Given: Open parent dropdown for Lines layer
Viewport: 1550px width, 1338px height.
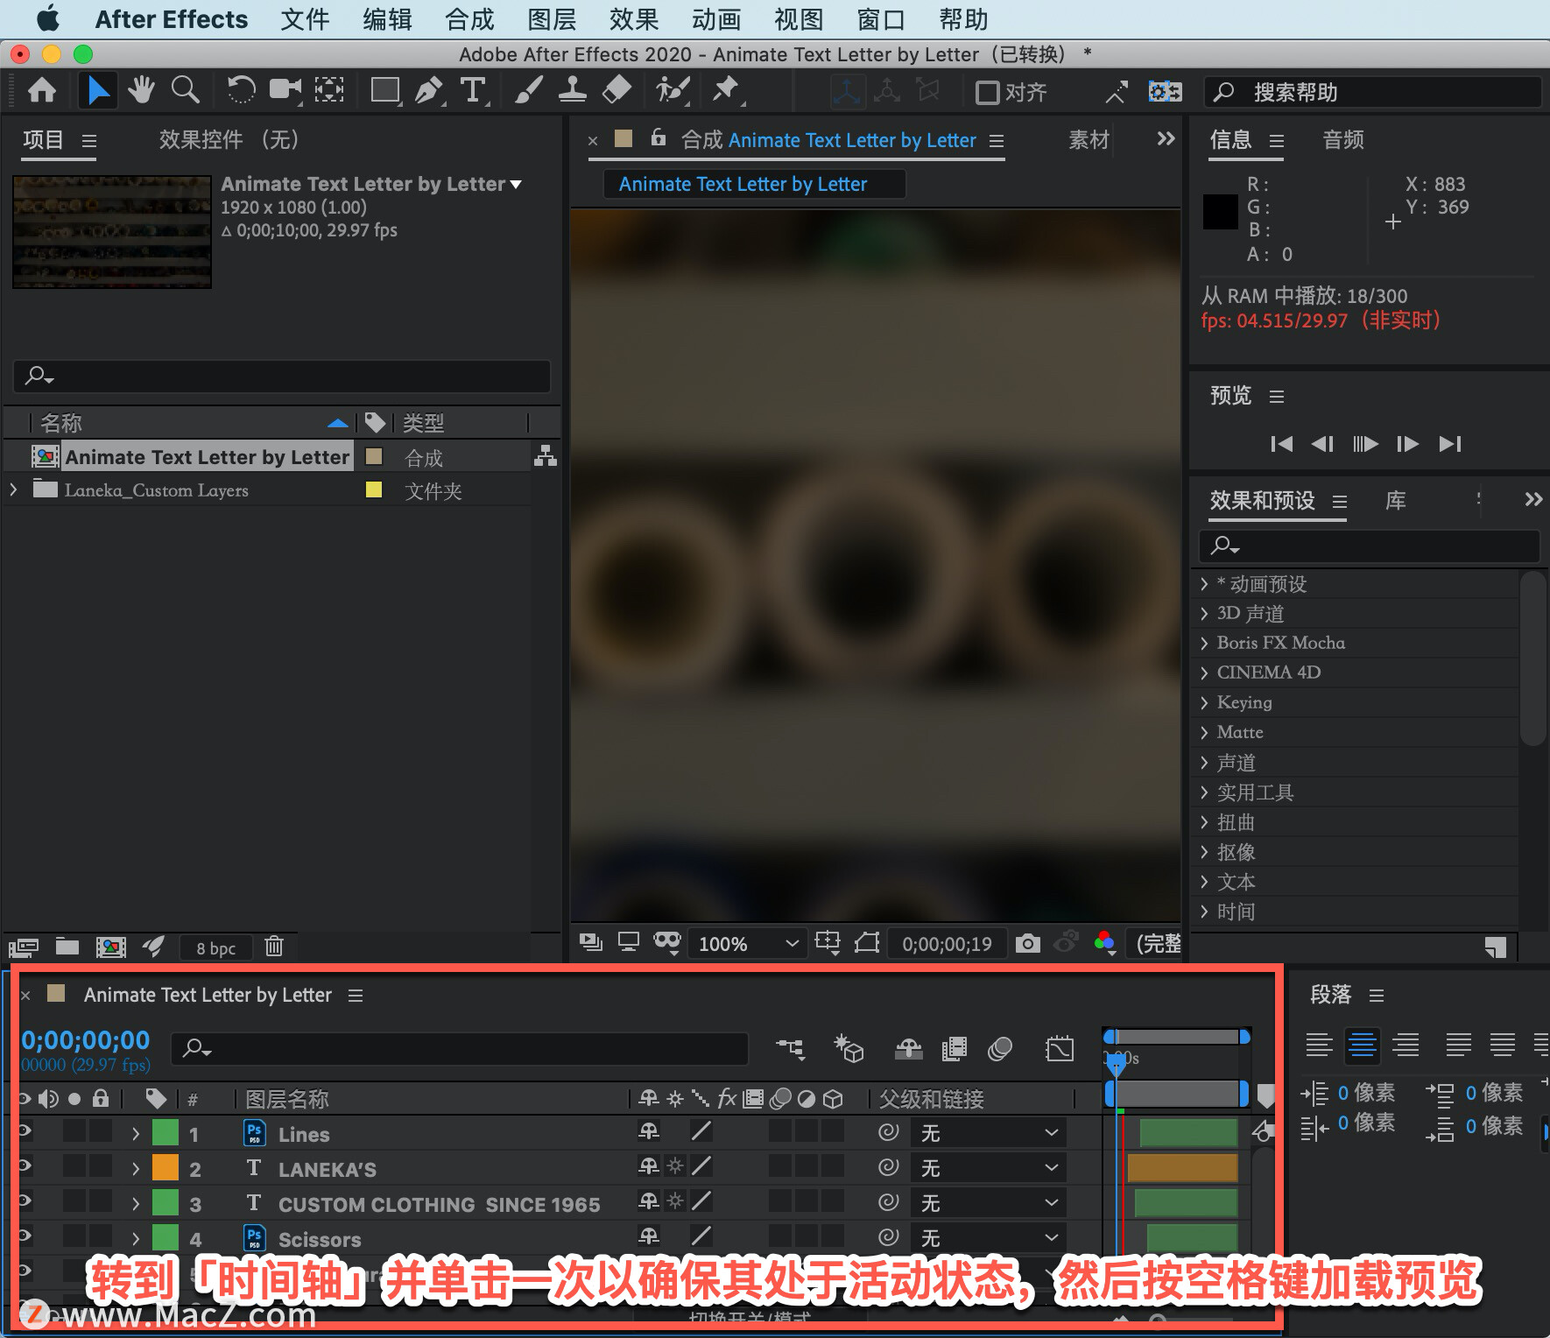Looking at the screenshot, I should pyautogui.click(x=989, y=1133).
